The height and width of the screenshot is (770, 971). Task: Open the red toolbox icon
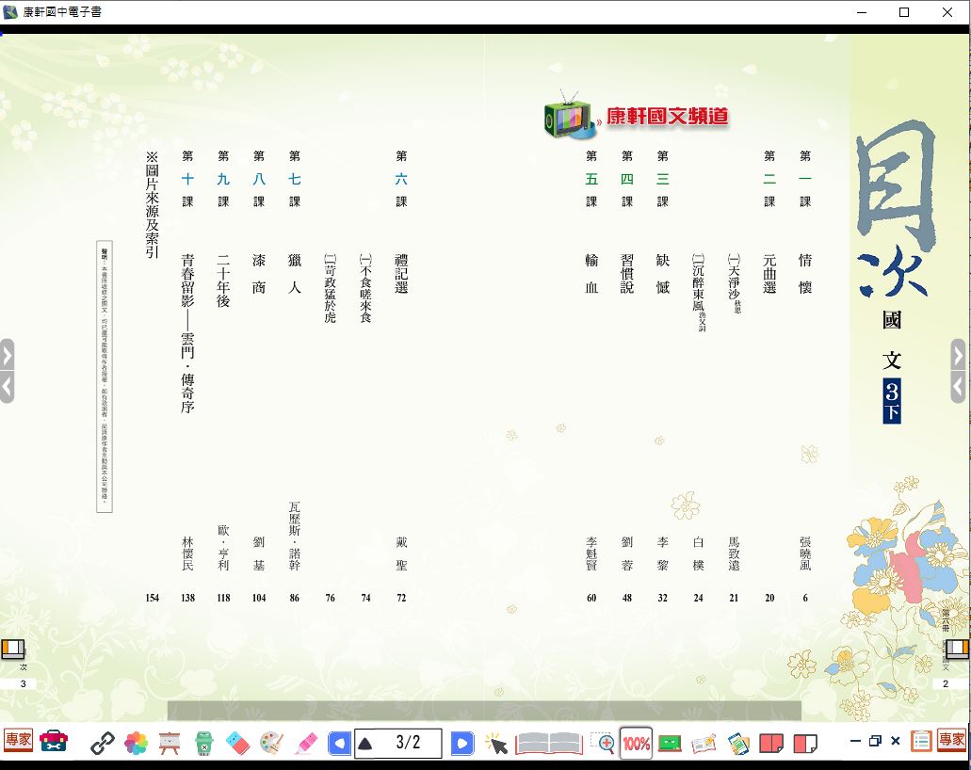54,742
